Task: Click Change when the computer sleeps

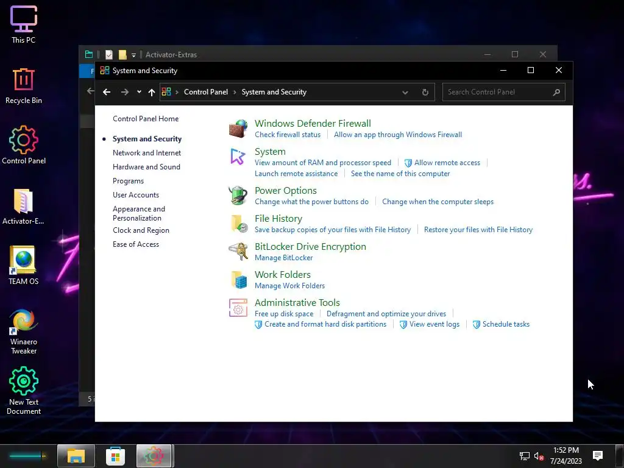Action: (x=438, y=202)
